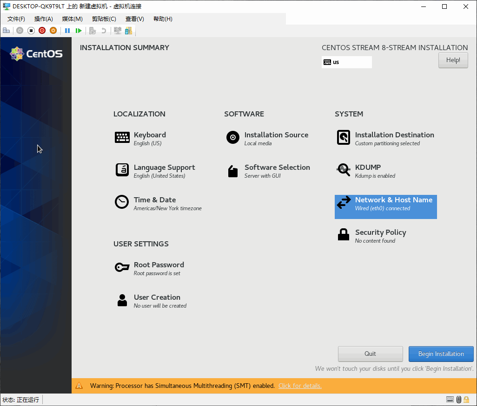477x406 pixels.
Task: Click Begin Installation
Action: pyautogui.click(x=441, y=354)
